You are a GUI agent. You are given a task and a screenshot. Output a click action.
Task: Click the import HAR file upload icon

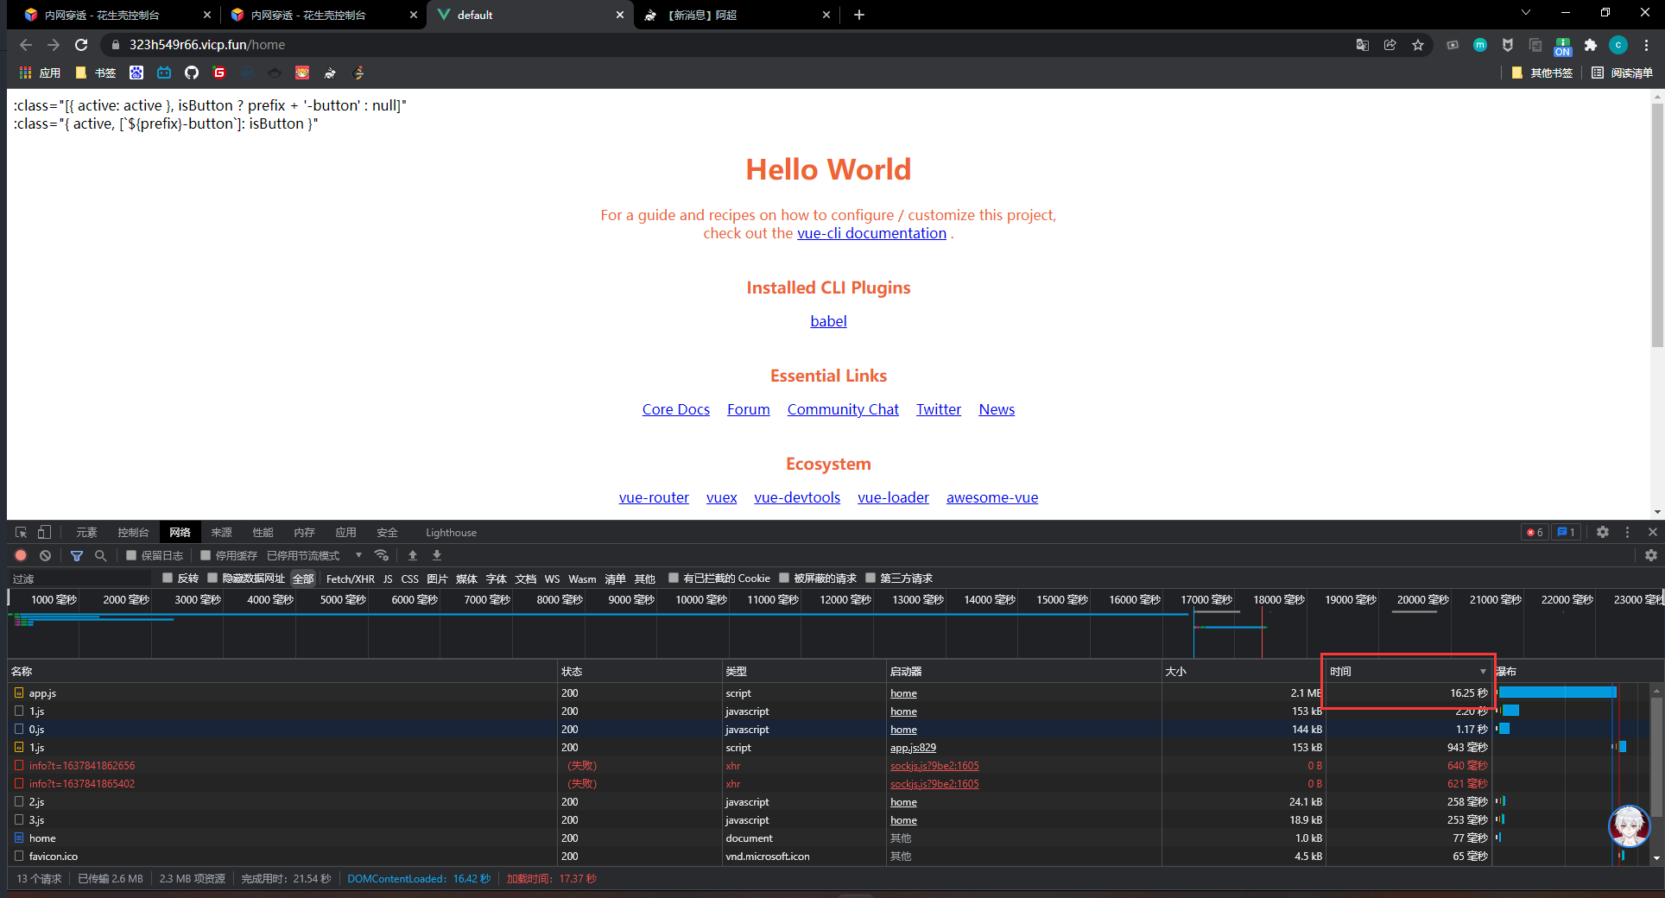pyautogui.click(x=413, y=556)
